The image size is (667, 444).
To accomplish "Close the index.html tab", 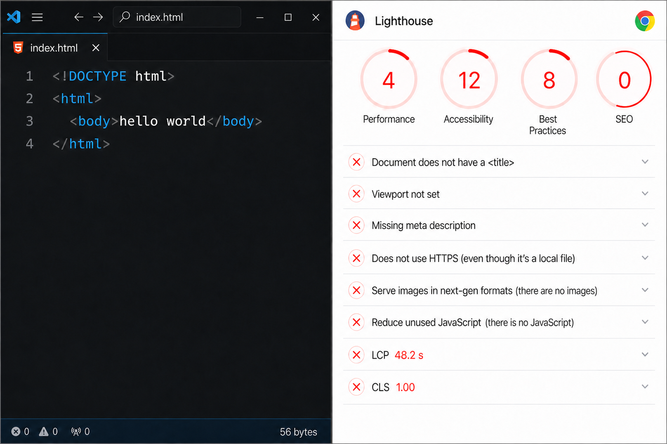I will click(96, 48).
